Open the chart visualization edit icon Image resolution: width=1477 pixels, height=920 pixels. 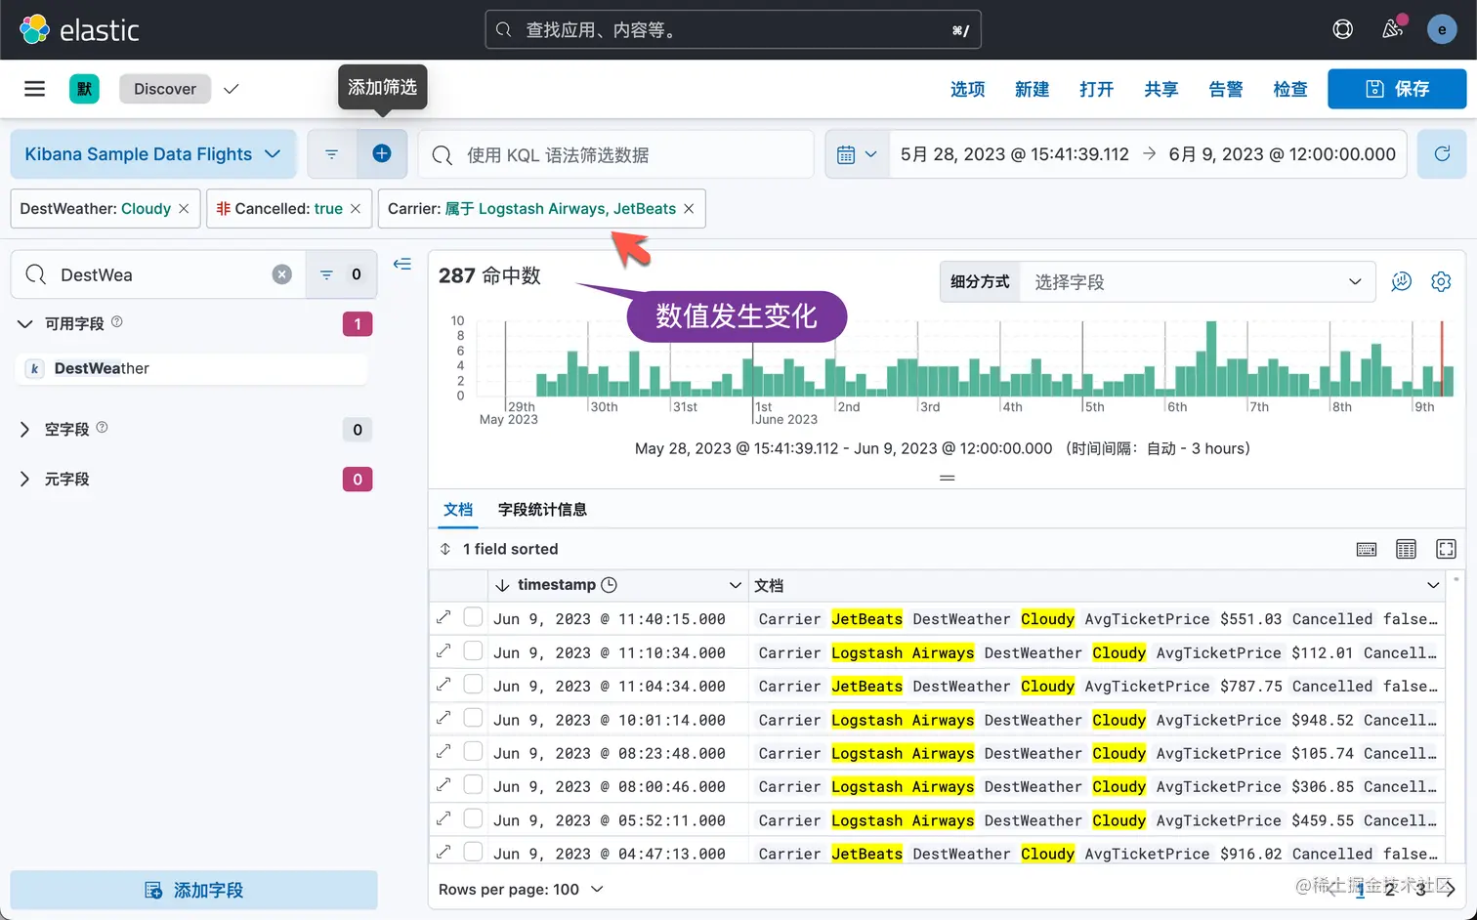point(1402,282)
